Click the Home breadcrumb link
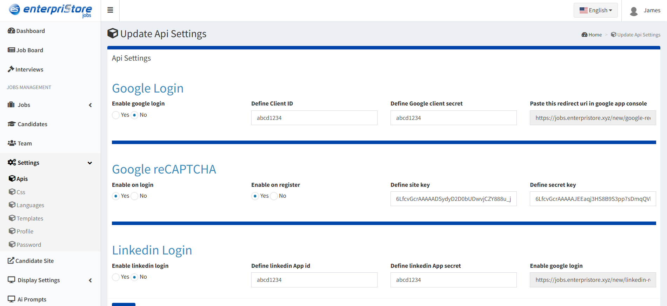The width and height of the screenshot is (667, 306). click(595, 35)
